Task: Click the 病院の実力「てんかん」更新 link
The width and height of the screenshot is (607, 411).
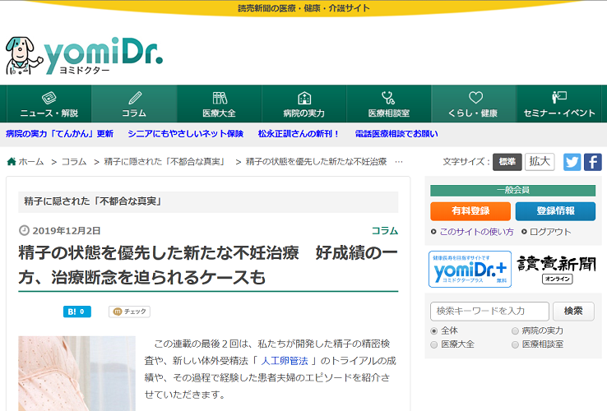Action: [59, 134]
